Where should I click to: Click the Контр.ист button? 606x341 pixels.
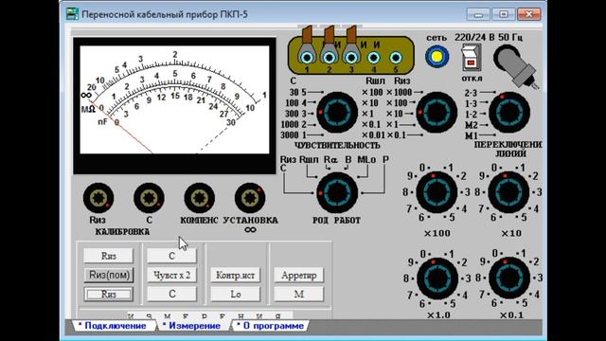(x=236, y=275)
